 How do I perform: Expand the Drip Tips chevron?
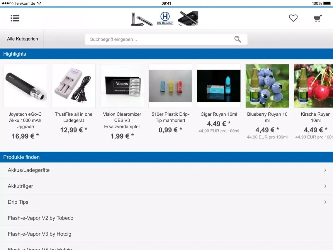click(325, 202)
